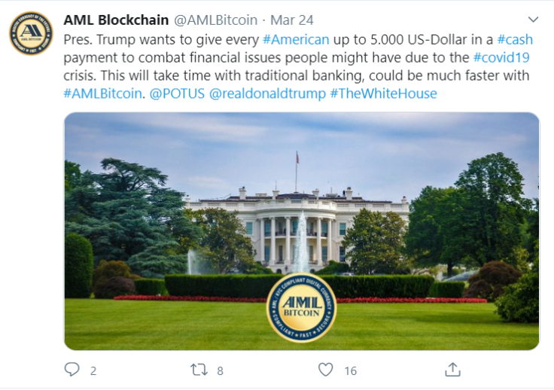The width and height of the screenshot is (554, 390).
Task: Open the White House photo attachment
Action: [302, 231]
